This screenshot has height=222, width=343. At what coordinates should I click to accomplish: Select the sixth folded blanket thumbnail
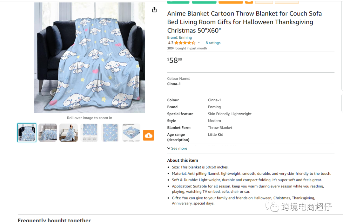tap(131, 132)
